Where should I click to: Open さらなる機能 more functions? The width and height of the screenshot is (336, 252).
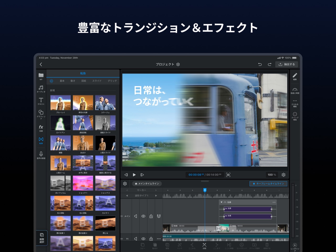click(x=295, y=103)
